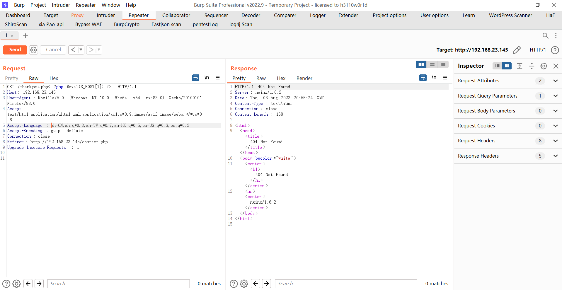Open the HaE extension tab

[x=550, y=15]
